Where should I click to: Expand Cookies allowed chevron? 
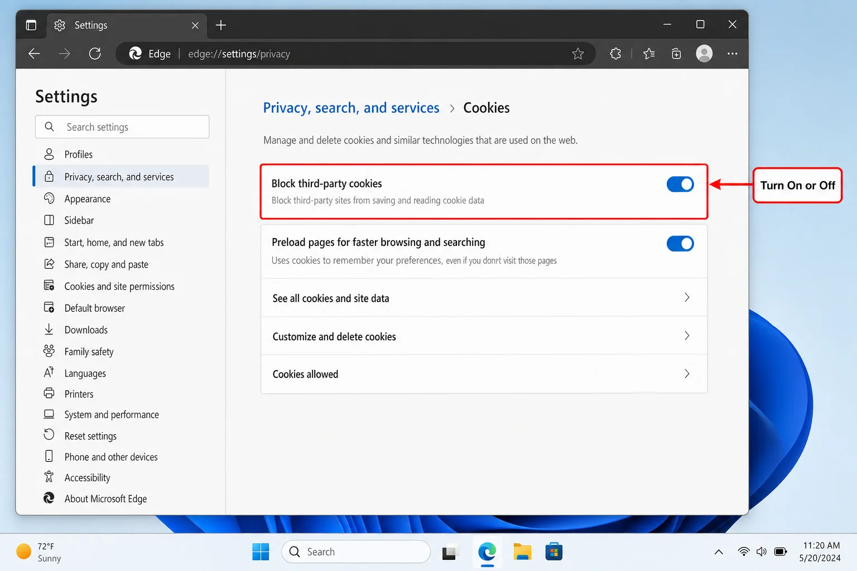[x=687, y=374]
